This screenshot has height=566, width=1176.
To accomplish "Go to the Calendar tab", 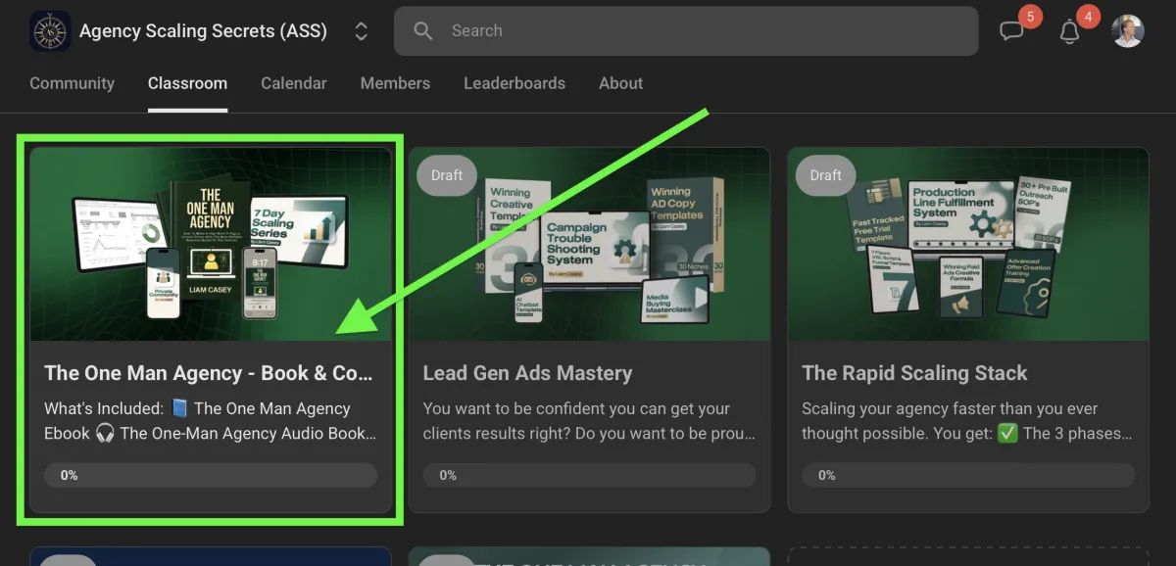I will pyautogui.click(x=294, y=83).
